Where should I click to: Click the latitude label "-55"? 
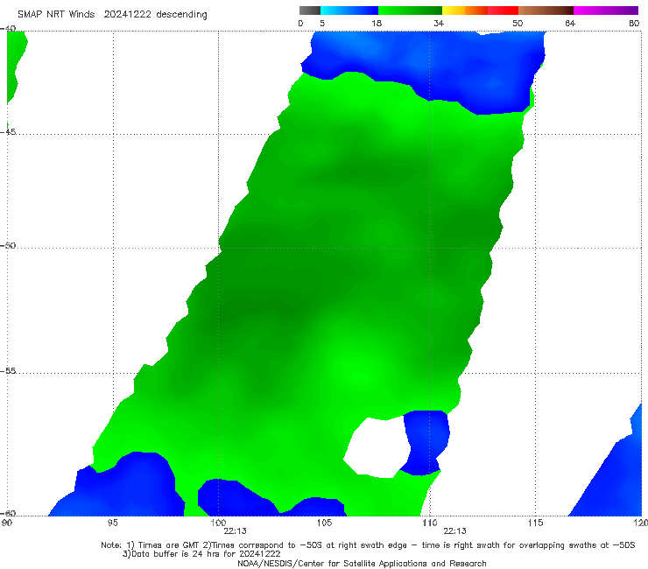(x=8, y=371)
